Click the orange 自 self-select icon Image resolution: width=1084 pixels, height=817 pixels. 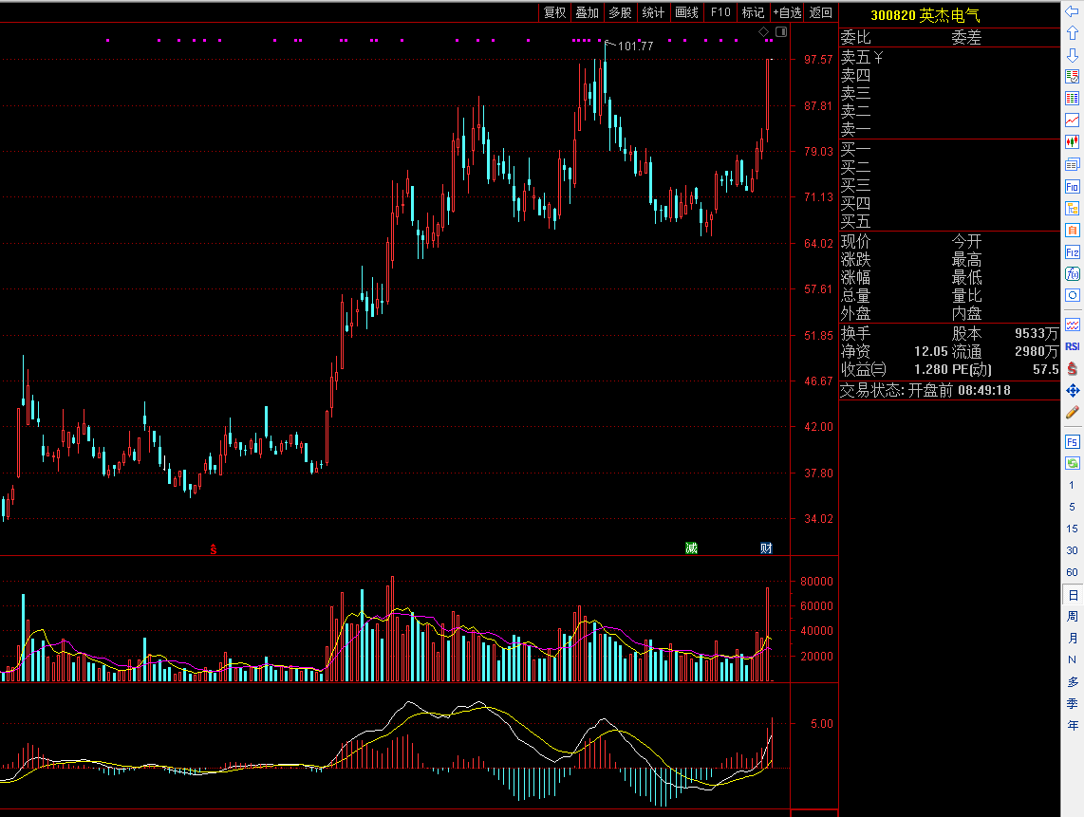pos(1072,231)
